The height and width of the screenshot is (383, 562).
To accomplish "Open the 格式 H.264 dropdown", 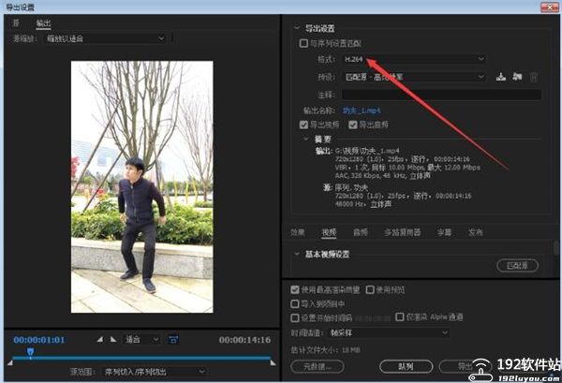I will pyautogui.click(x=413, y=59).
